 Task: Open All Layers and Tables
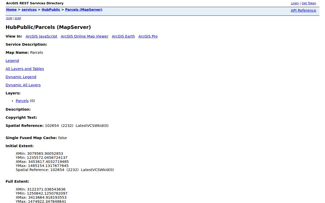(x=25, y=69)
